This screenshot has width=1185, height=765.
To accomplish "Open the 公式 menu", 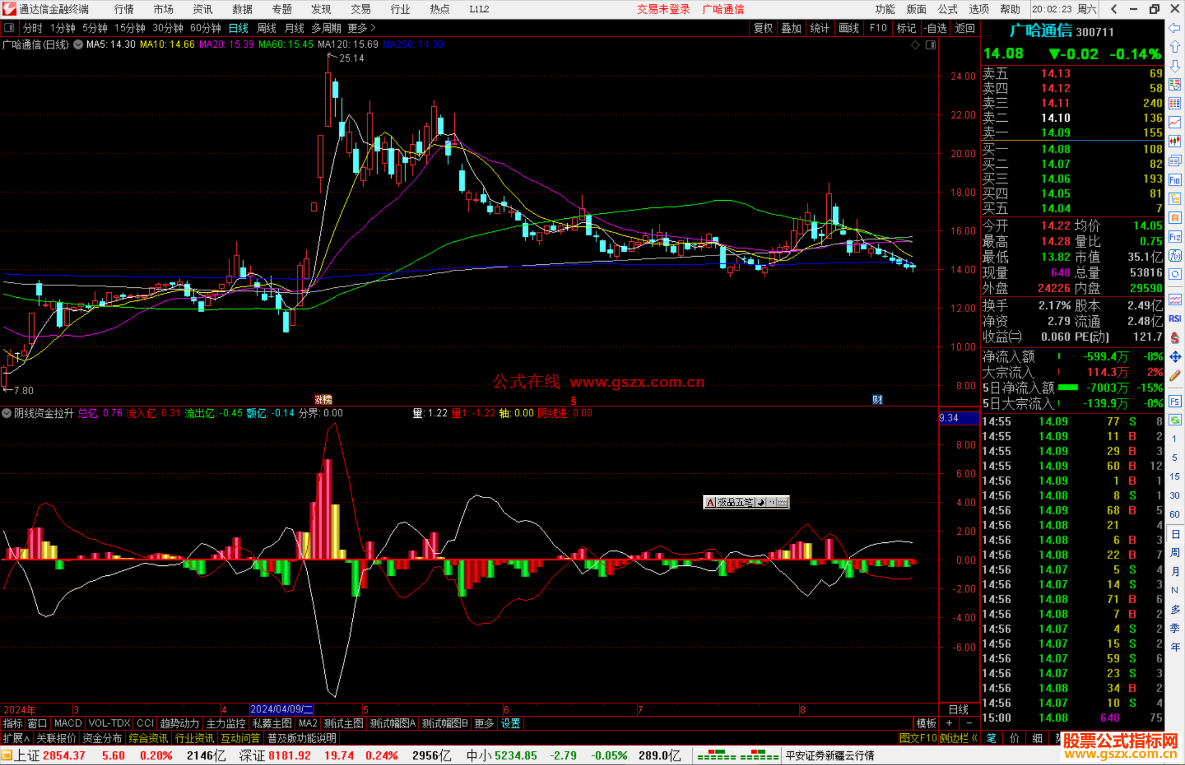I will coord(947,9).
